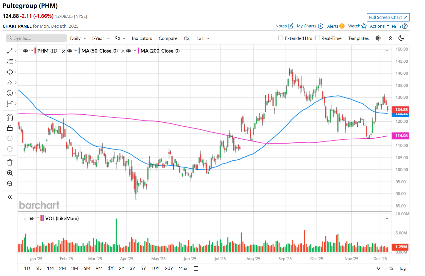This screenshot has width=425, height=276.
Task: Open the Daily frequency dropdown
Action: pos(78,38)
